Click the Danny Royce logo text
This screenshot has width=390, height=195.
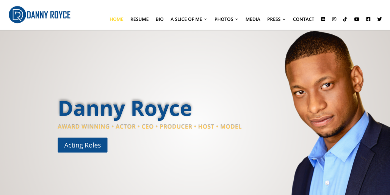coord(49,15)
